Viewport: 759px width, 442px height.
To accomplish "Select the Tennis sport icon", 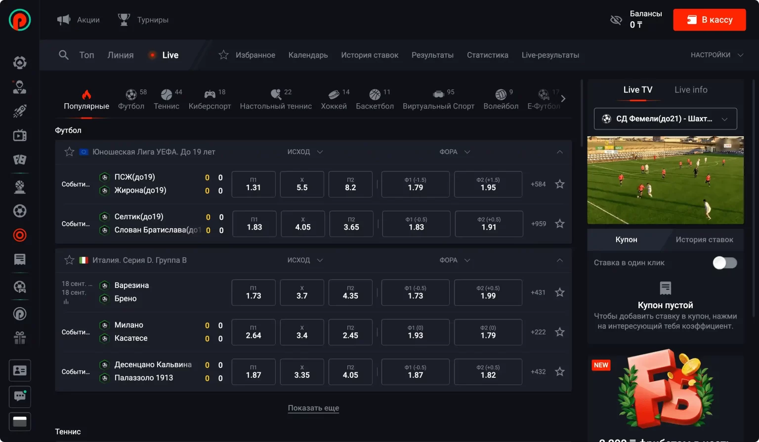I will (167, 94).
